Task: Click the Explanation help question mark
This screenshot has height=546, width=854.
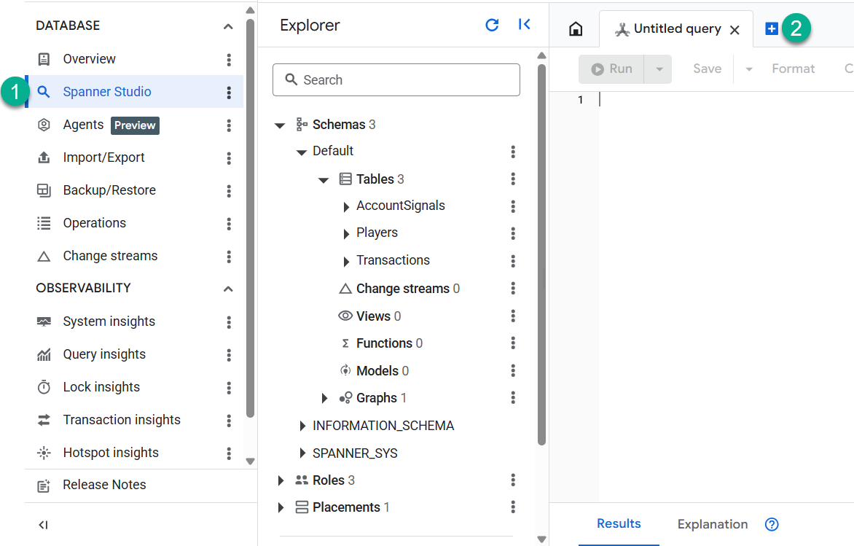Action: point(771,524)
